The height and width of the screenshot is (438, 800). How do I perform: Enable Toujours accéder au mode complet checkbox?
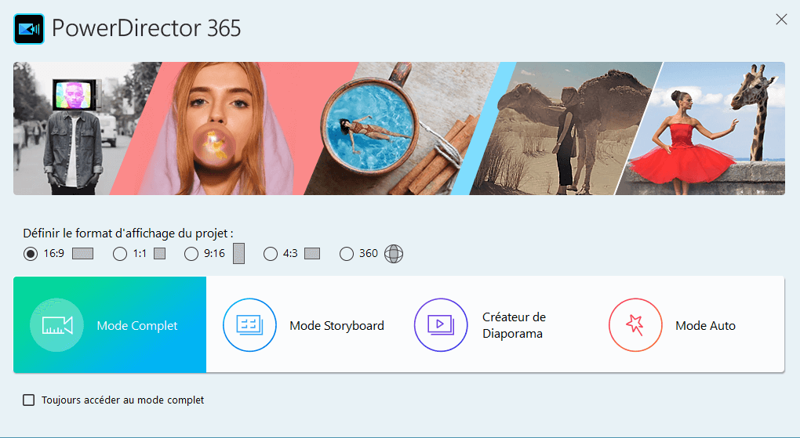[29, 400]
